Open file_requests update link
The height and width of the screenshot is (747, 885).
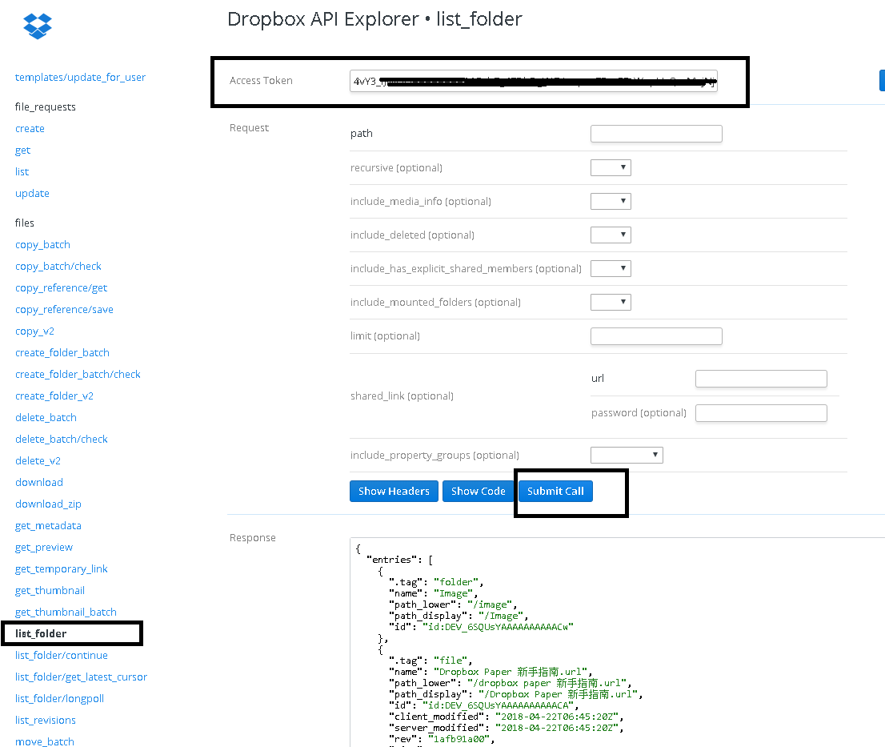(32, 193)
